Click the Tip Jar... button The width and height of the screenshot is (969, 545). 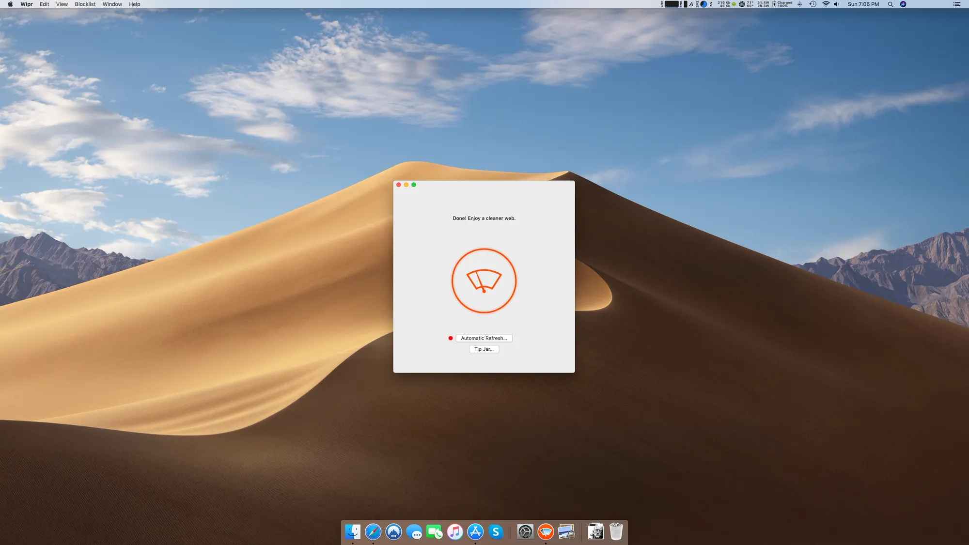tap(484, 349)
